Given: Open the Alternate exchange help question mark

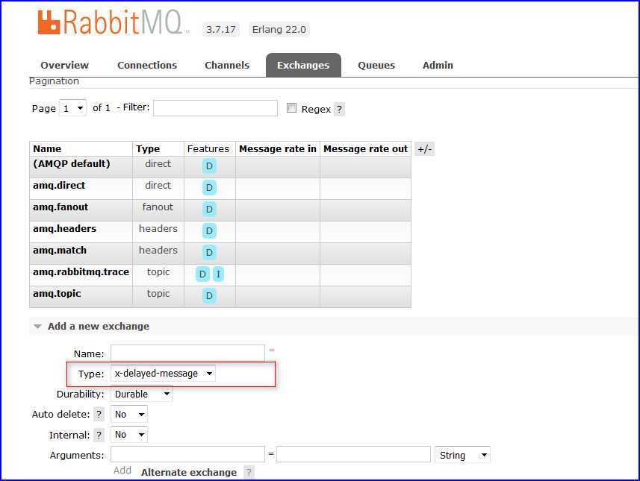Looking at the screenshot, I should tap(249, 473).
